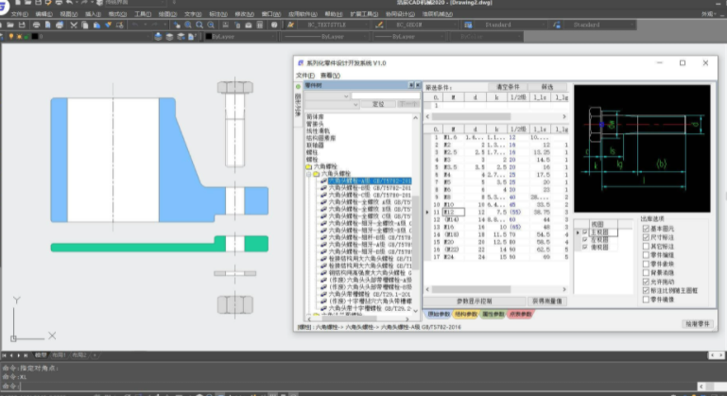Toggle the 允许拖动 checkbox

pyautogui.click(x=645, y=281)
